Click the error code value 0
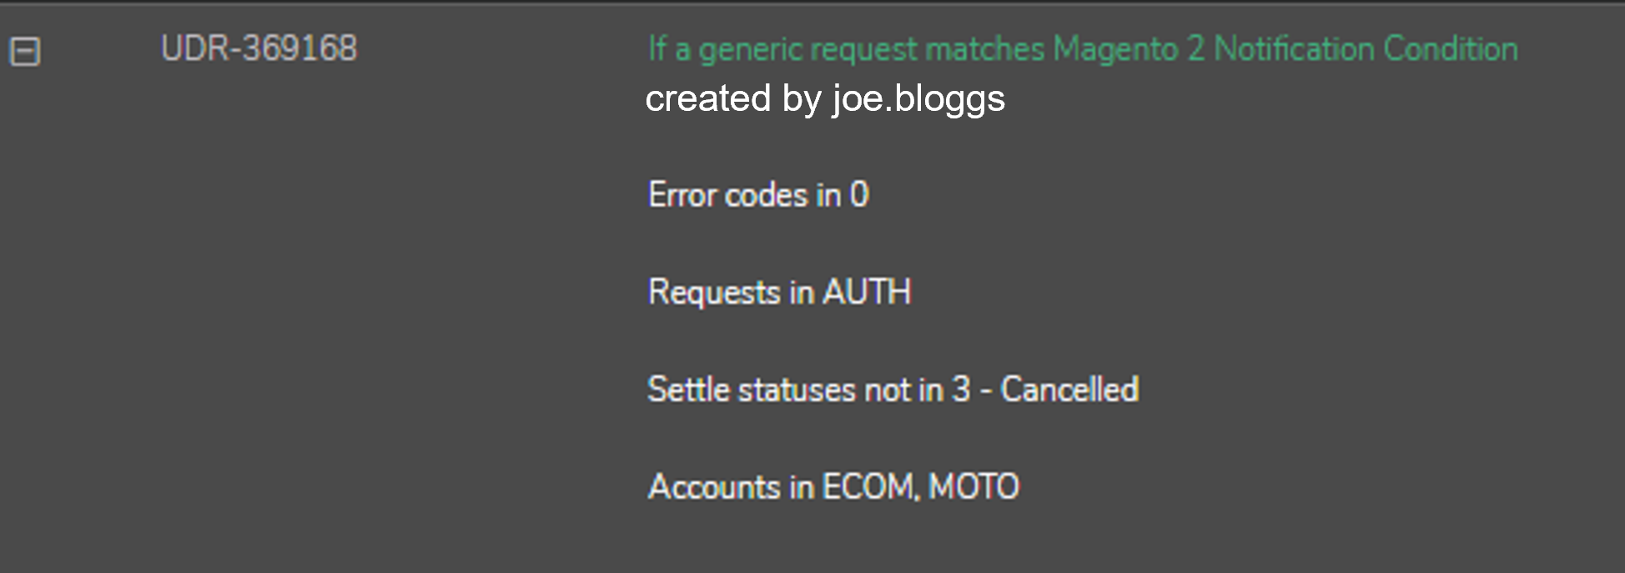The width and height of the screenshot is (1625, 573). pyautogui.click(x=859, y=195)
